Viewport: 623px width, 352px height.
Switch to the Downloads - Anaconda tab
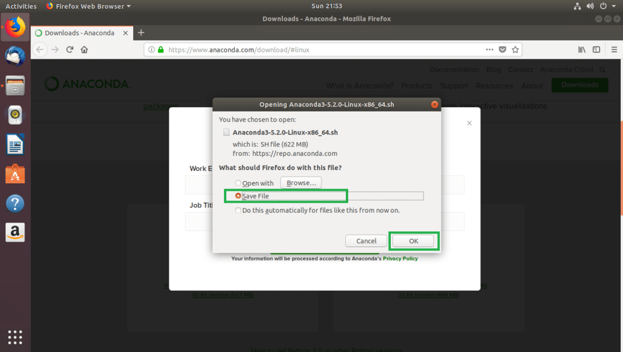point(79,33)
